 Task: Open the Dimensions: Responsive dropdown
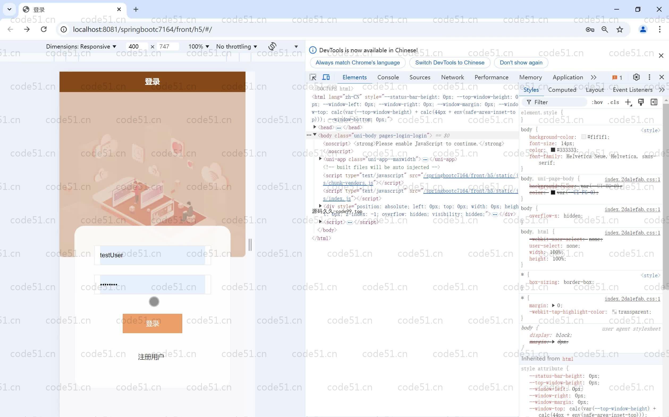[81, 47]
